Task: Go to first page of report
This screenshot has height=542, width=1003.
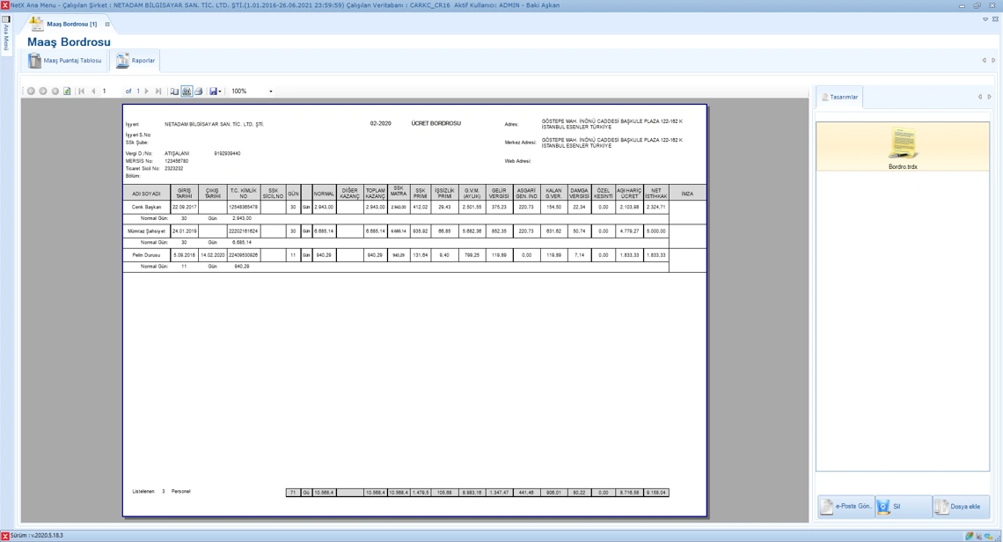Action: pyautogui.click(x=81, y=92)
